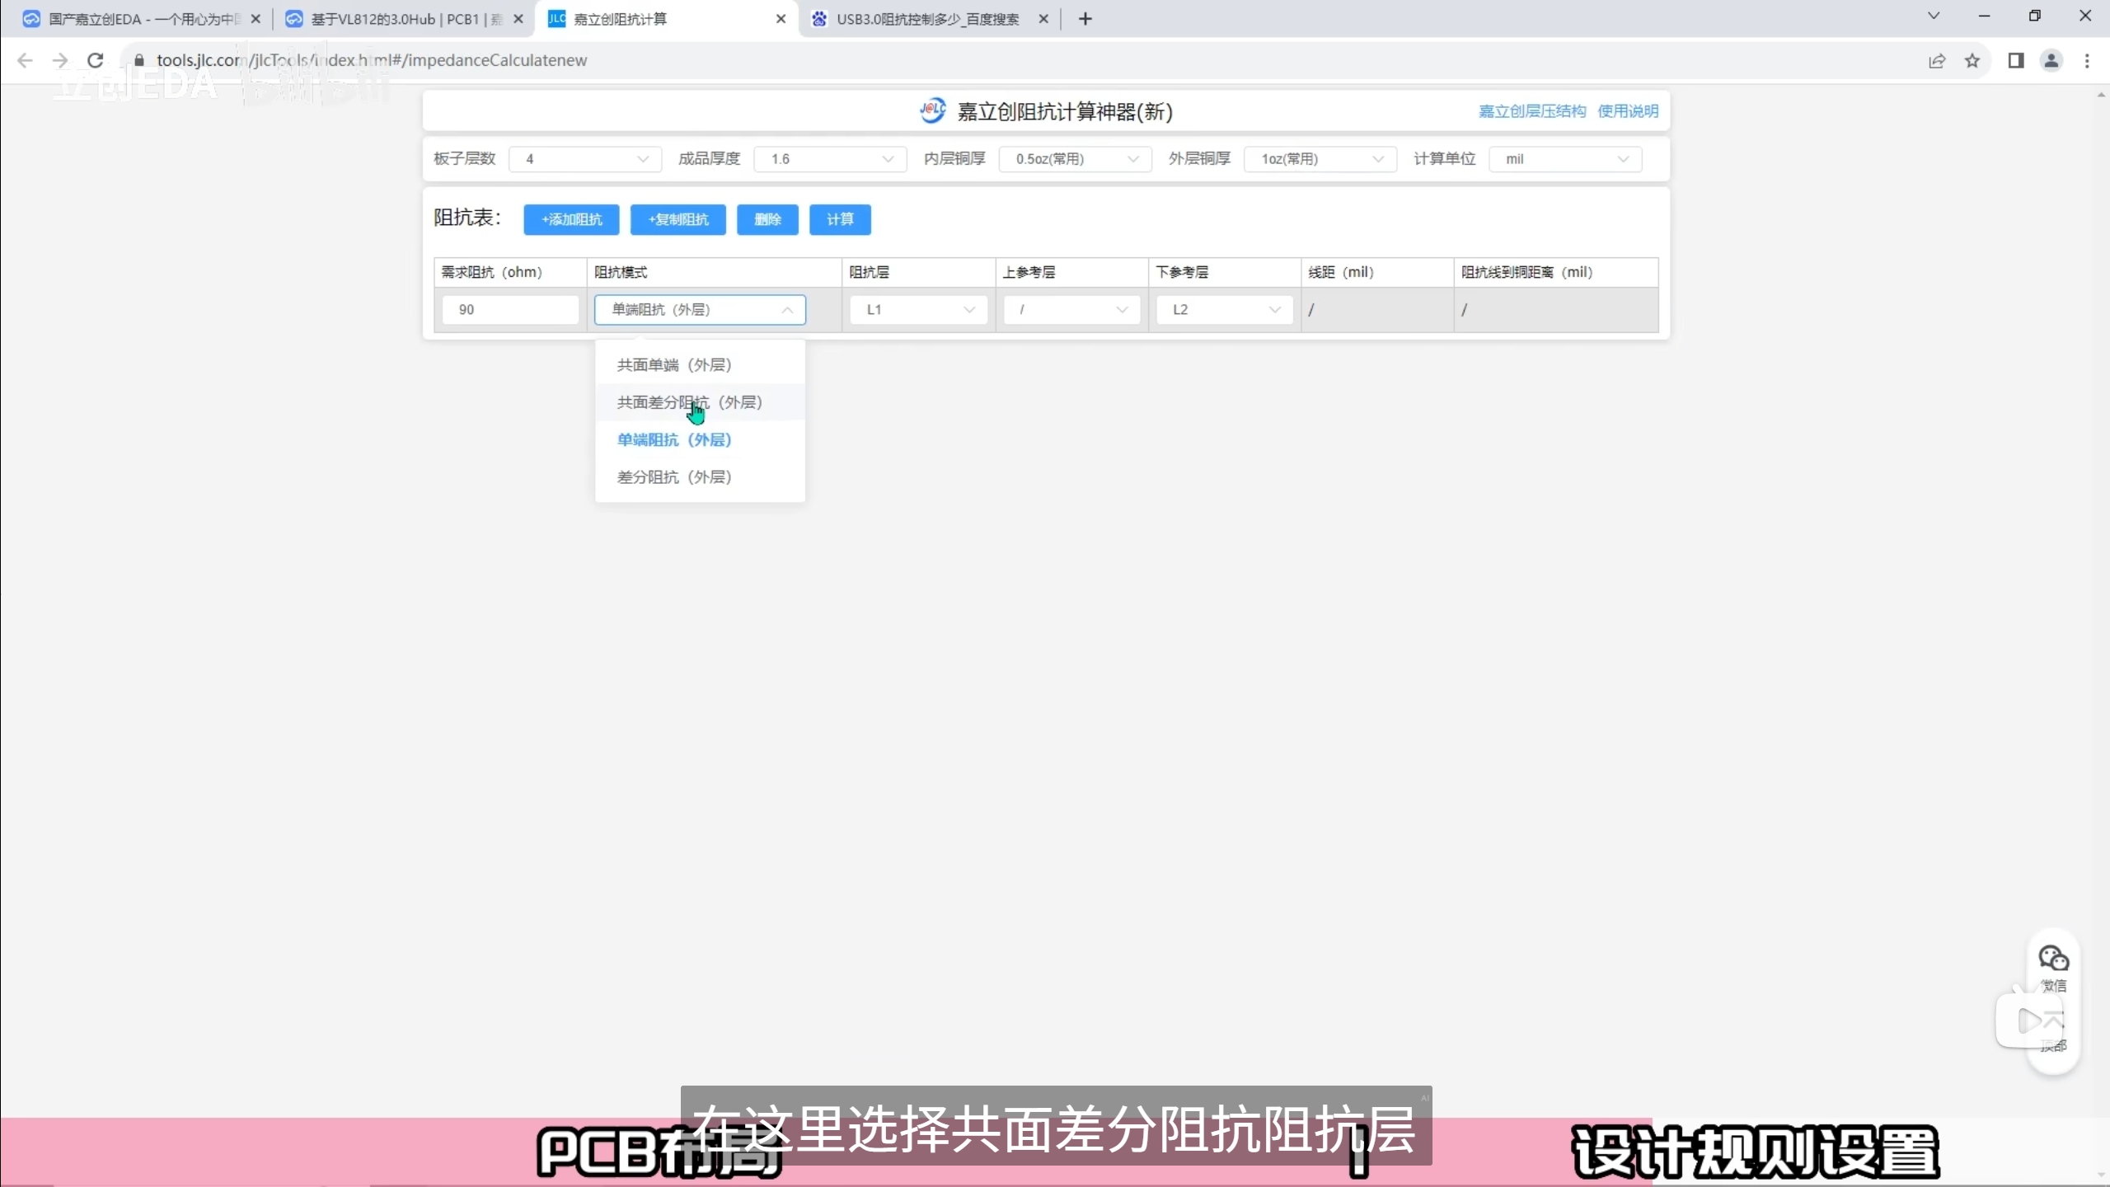This screenshot has width=2110, height=1187.
Task: Open new tab with plus icon
Action: (1085, 19)
